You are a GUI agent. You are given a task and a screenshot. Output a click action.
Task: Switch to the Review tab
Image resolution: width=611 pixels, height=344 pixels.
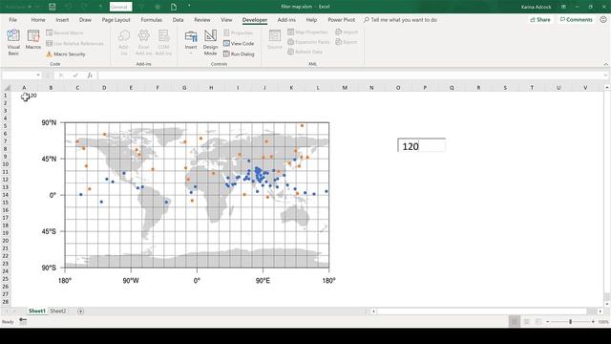tap(201, 20)
